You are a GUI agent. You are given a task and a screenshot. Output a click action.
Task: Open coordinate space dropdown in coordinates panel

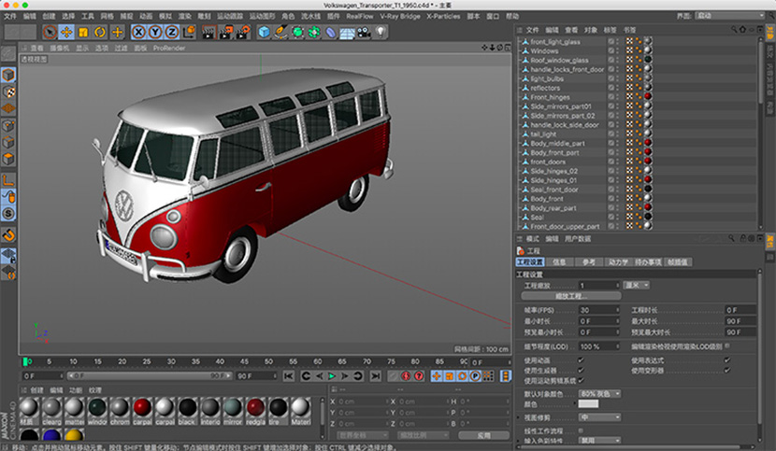point(362,435)
